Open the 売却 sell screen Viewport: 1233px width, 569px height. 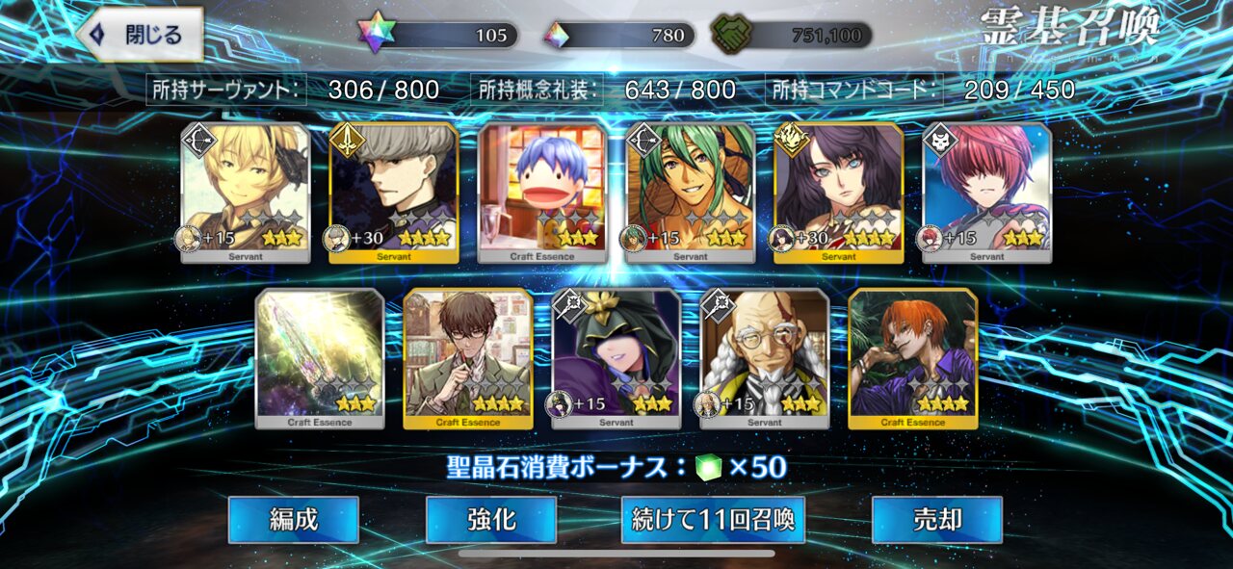click(937, 520)
